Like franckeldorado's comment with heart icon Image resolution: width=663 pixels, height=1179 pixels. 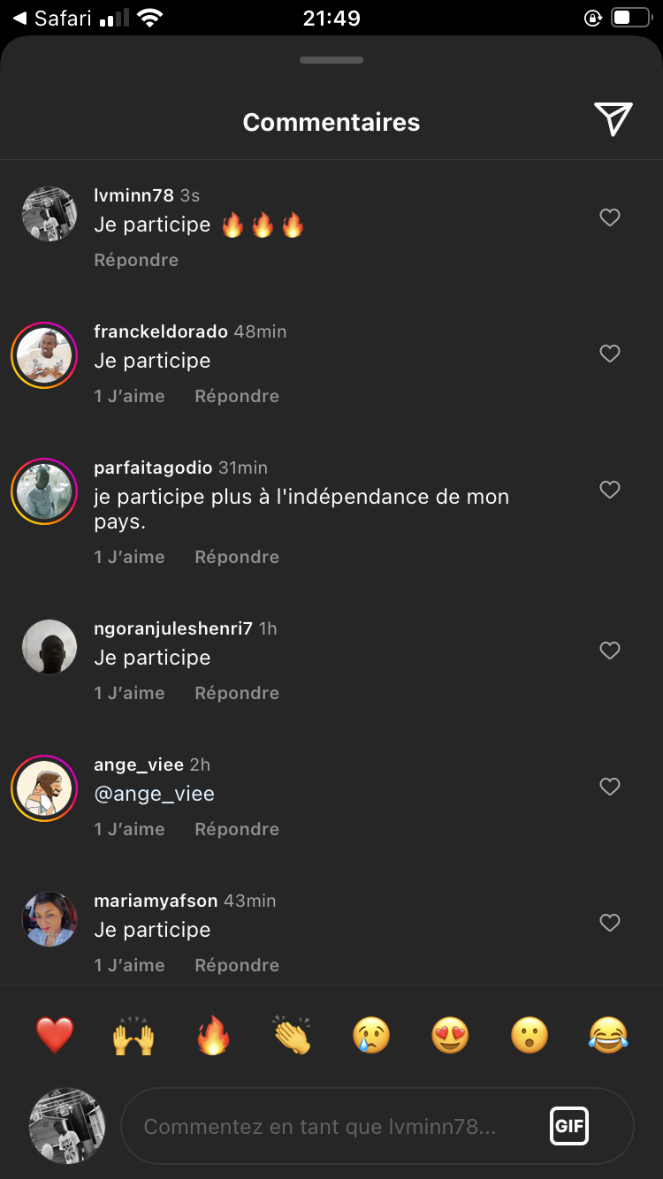(x=610, y=354)
